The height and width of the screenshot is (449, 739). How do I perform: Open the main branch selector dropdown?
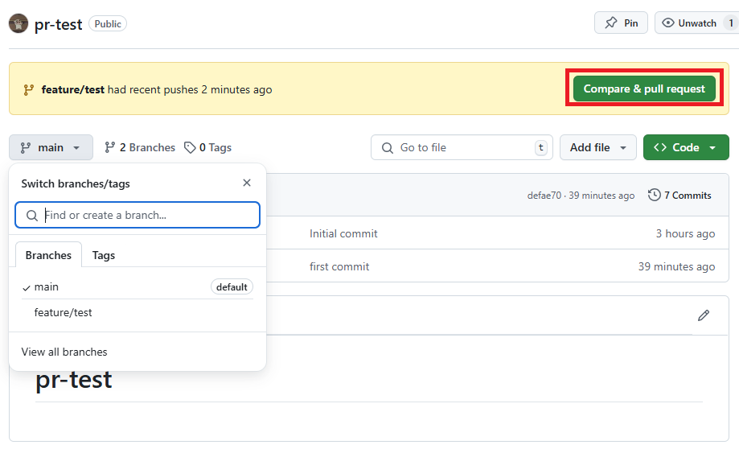click(x=51, y=147)
